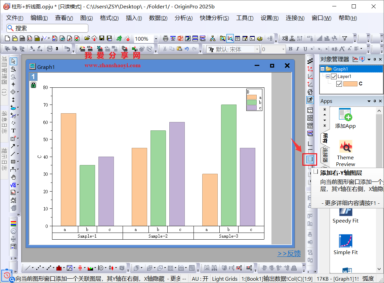Open the 格式(O) menu
Viewport: 384px width, 283px height.
tap(109, 18)
